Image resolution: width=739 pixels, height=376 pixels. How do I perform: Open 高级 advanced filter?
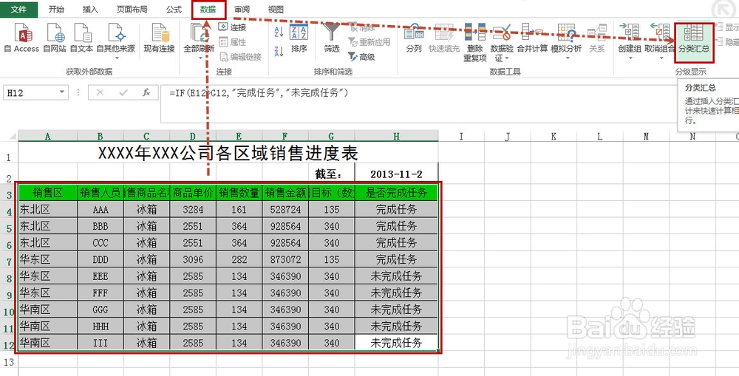tap(362, 57)
